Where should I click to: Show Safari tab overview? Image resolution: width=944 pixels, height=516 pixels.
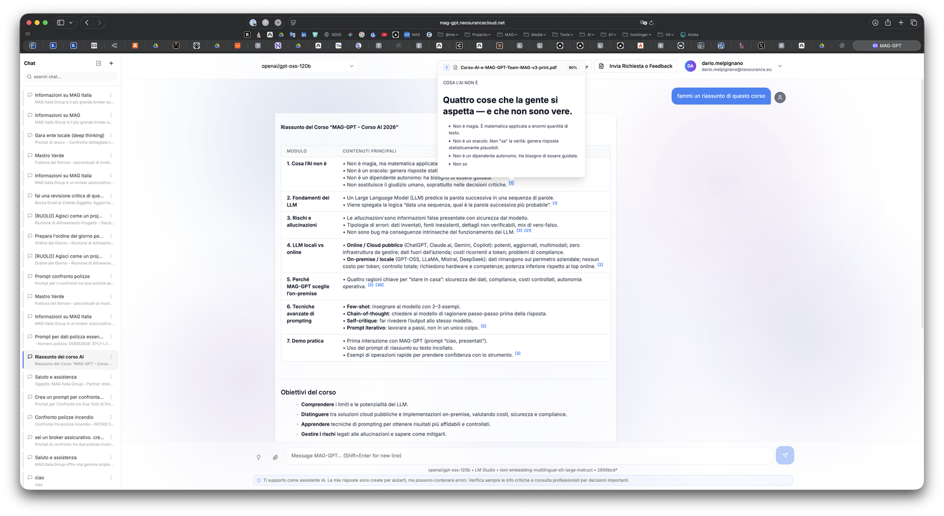914,22
